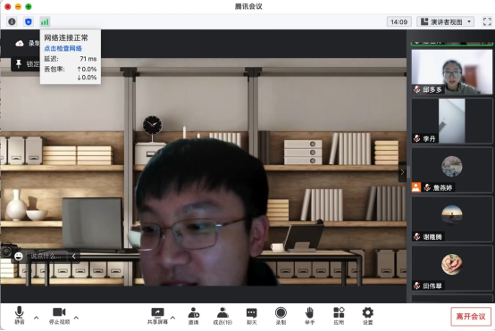The width and height of the screenshot is (495, 331).
Task: Open the 成员 participants list
Action: click(222, 316)
